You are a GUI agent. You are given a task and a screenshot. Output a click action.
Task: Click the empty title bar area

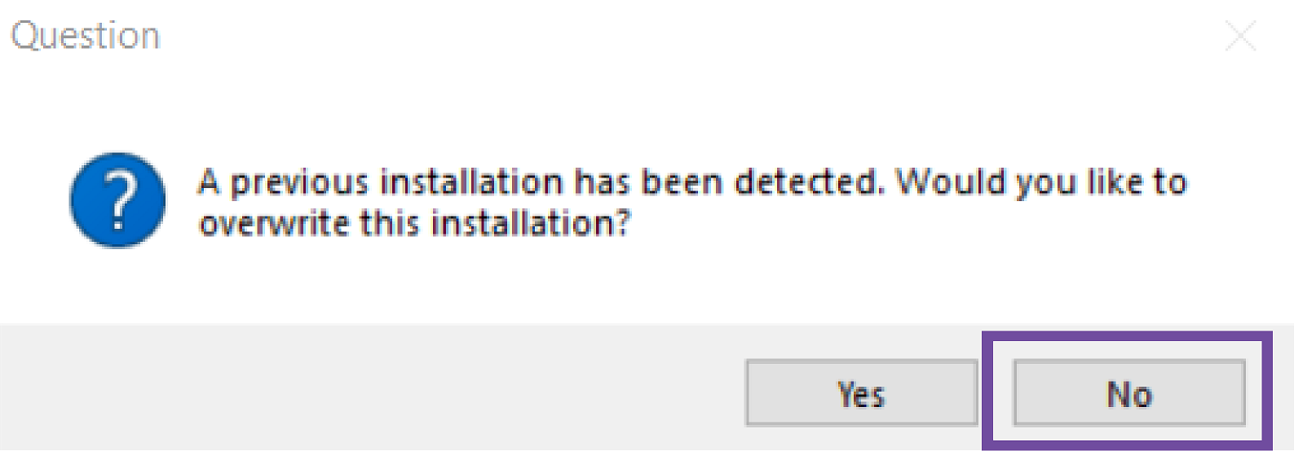[x=652, y=37]
